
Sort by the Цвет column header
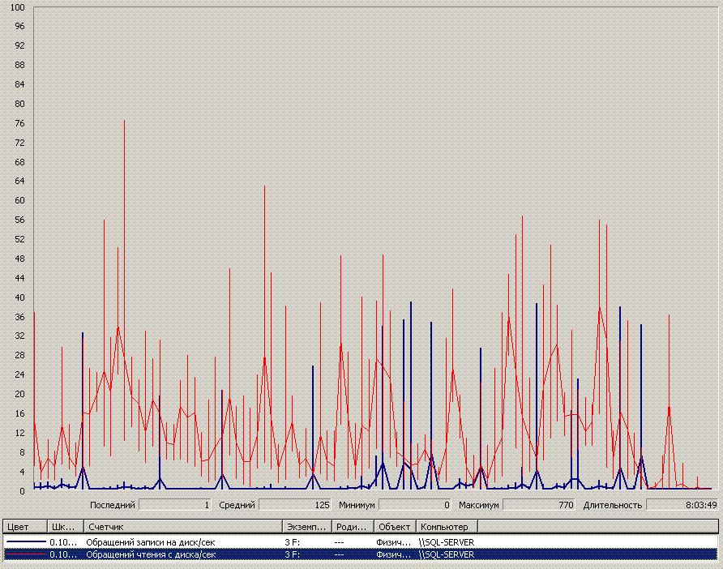pyautogui.click(x=24, y=527)
